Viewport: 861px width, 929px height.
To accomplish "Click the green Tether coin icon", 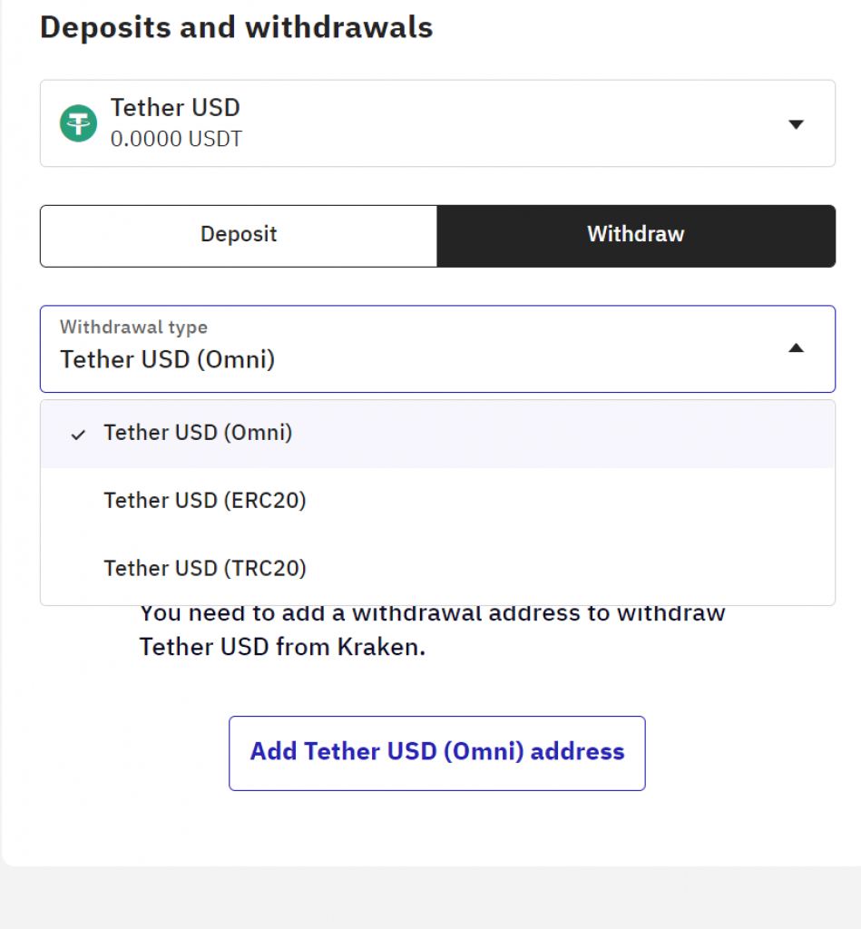I will pos(78,123).
